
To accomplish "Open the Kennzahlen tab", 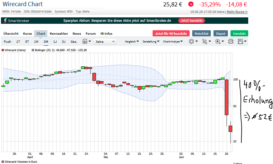I will tap(59, 33).
